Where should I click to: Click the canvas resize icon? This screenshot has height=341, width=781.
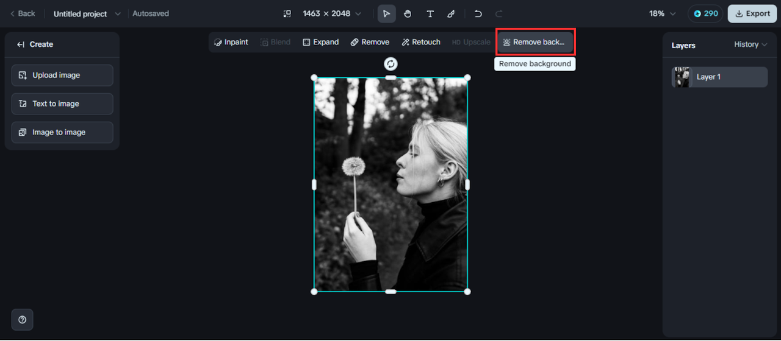tap(287, 13)
